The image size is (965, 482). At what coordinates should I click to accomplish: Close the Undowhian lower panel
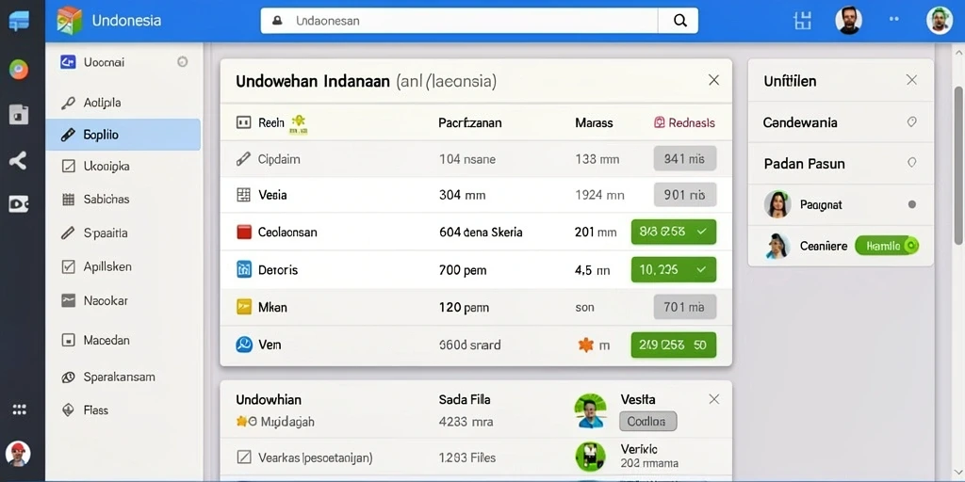click(713, 399)
